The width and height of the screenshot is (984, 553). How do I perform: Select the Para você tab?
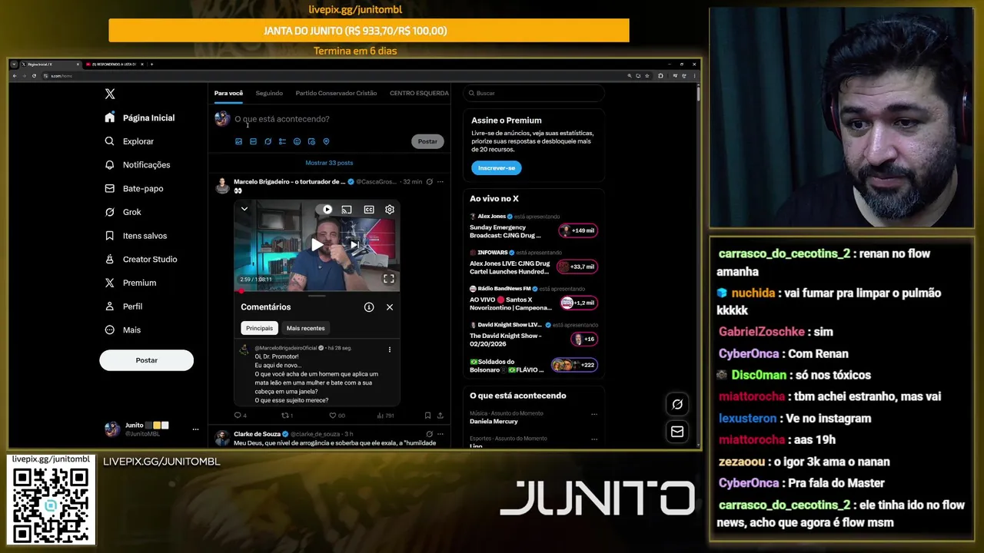coord(228,93)
